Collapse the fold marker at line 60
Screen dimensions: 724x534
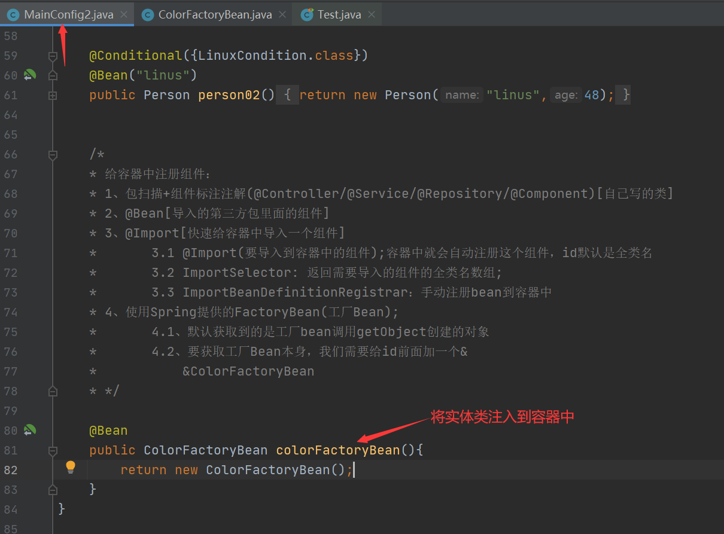[x=53, y=76]
